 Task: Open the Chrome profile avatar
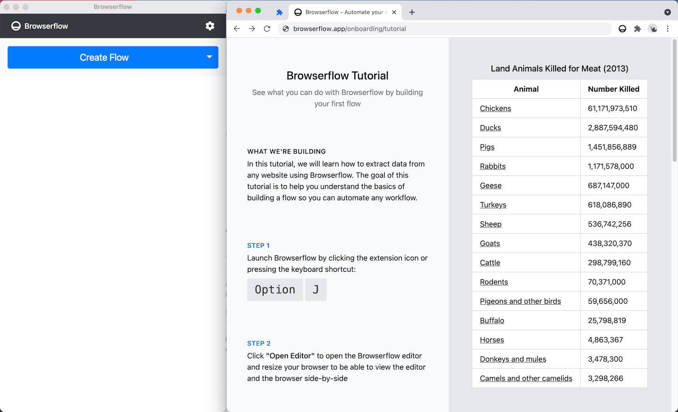[653, 29]
